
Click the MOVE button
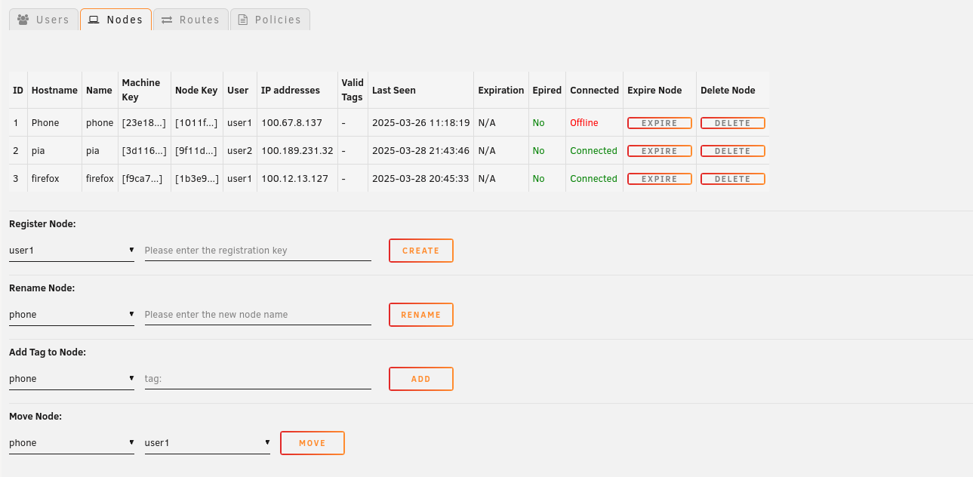(x=313, y=443)
